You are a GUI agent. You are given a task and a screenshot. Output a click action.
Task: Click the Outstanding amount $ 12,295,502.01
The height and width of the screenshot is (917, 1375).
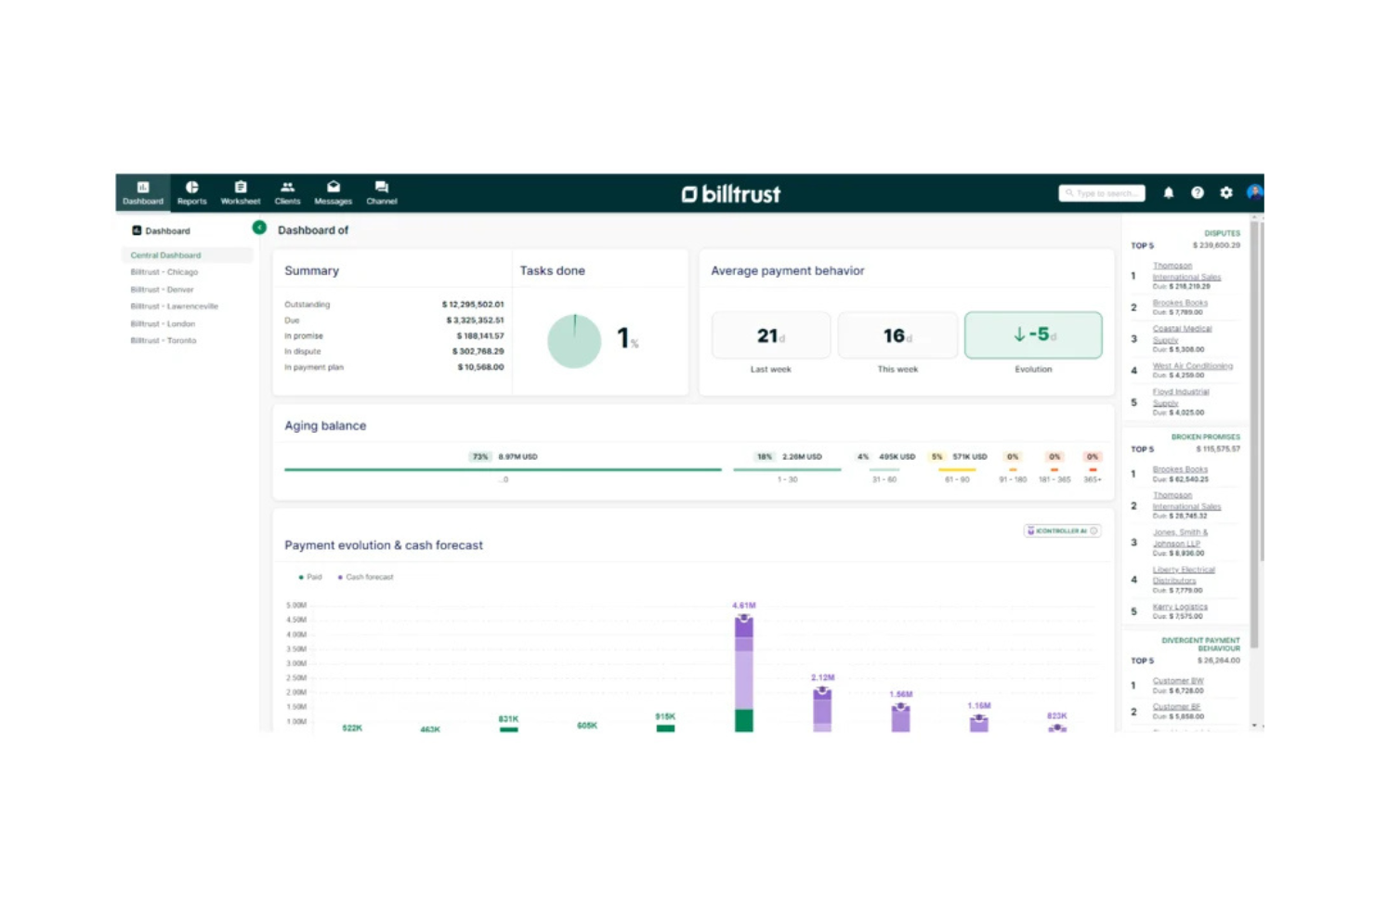click(x=473, y=305)
